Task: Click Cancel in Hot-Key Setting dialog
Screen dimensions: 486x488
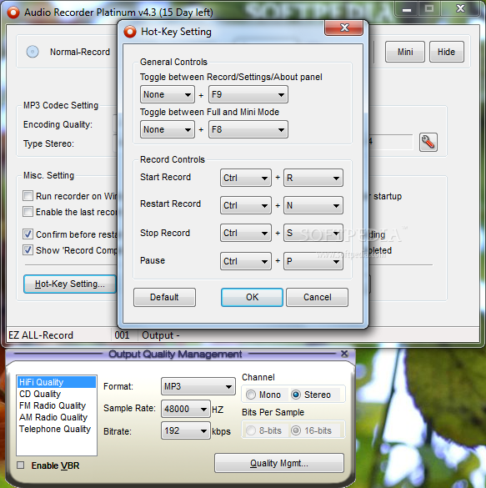Action: pos(317,297)
